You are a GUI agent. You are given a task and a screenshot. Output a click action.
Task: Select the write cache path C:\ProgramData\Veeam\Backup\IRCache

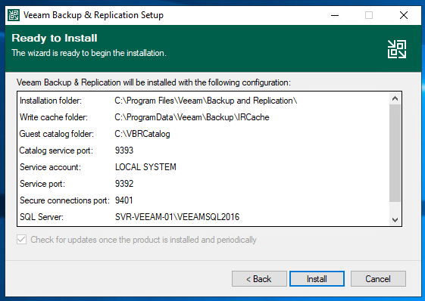192,117
